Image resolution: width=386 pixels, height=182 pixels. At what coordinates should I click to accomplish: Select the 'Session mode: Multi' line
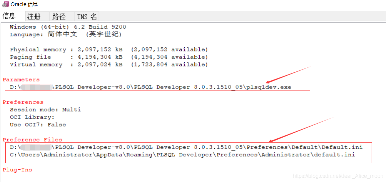tap(45, 110)
